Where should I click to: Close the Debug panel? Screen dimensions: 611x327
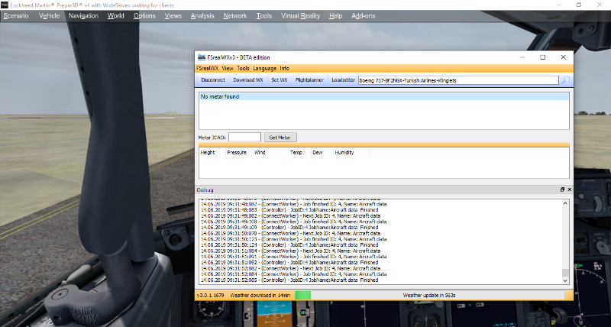click(569, 189)
